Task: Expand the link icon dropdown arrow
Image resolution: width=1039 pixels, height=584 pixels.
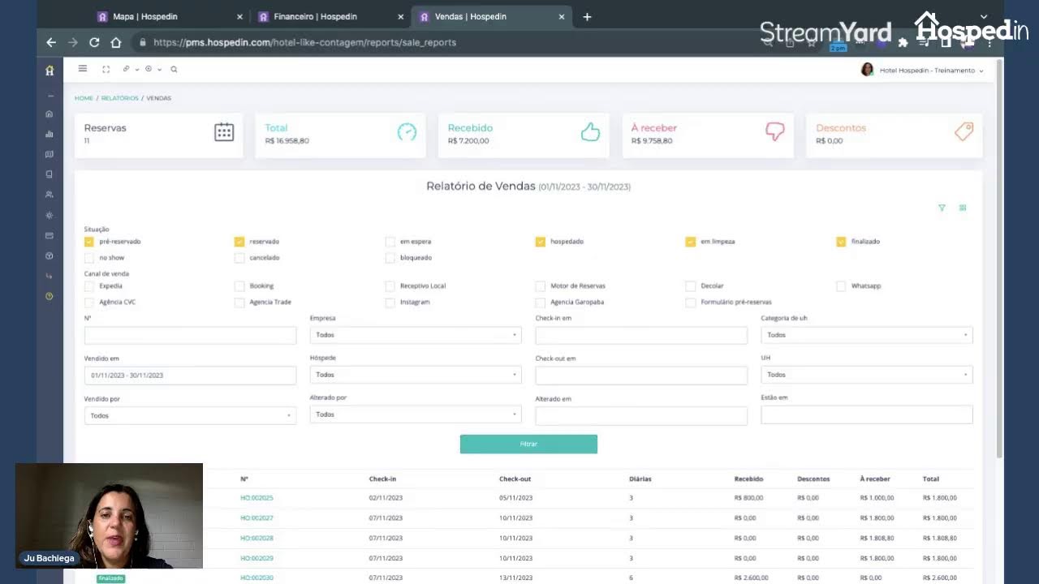Action: click(137, 70)
